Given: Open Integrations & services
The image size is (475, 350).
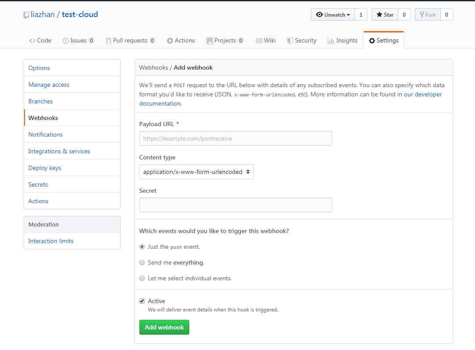Looking at the screenshot, I should pos(72,151).
